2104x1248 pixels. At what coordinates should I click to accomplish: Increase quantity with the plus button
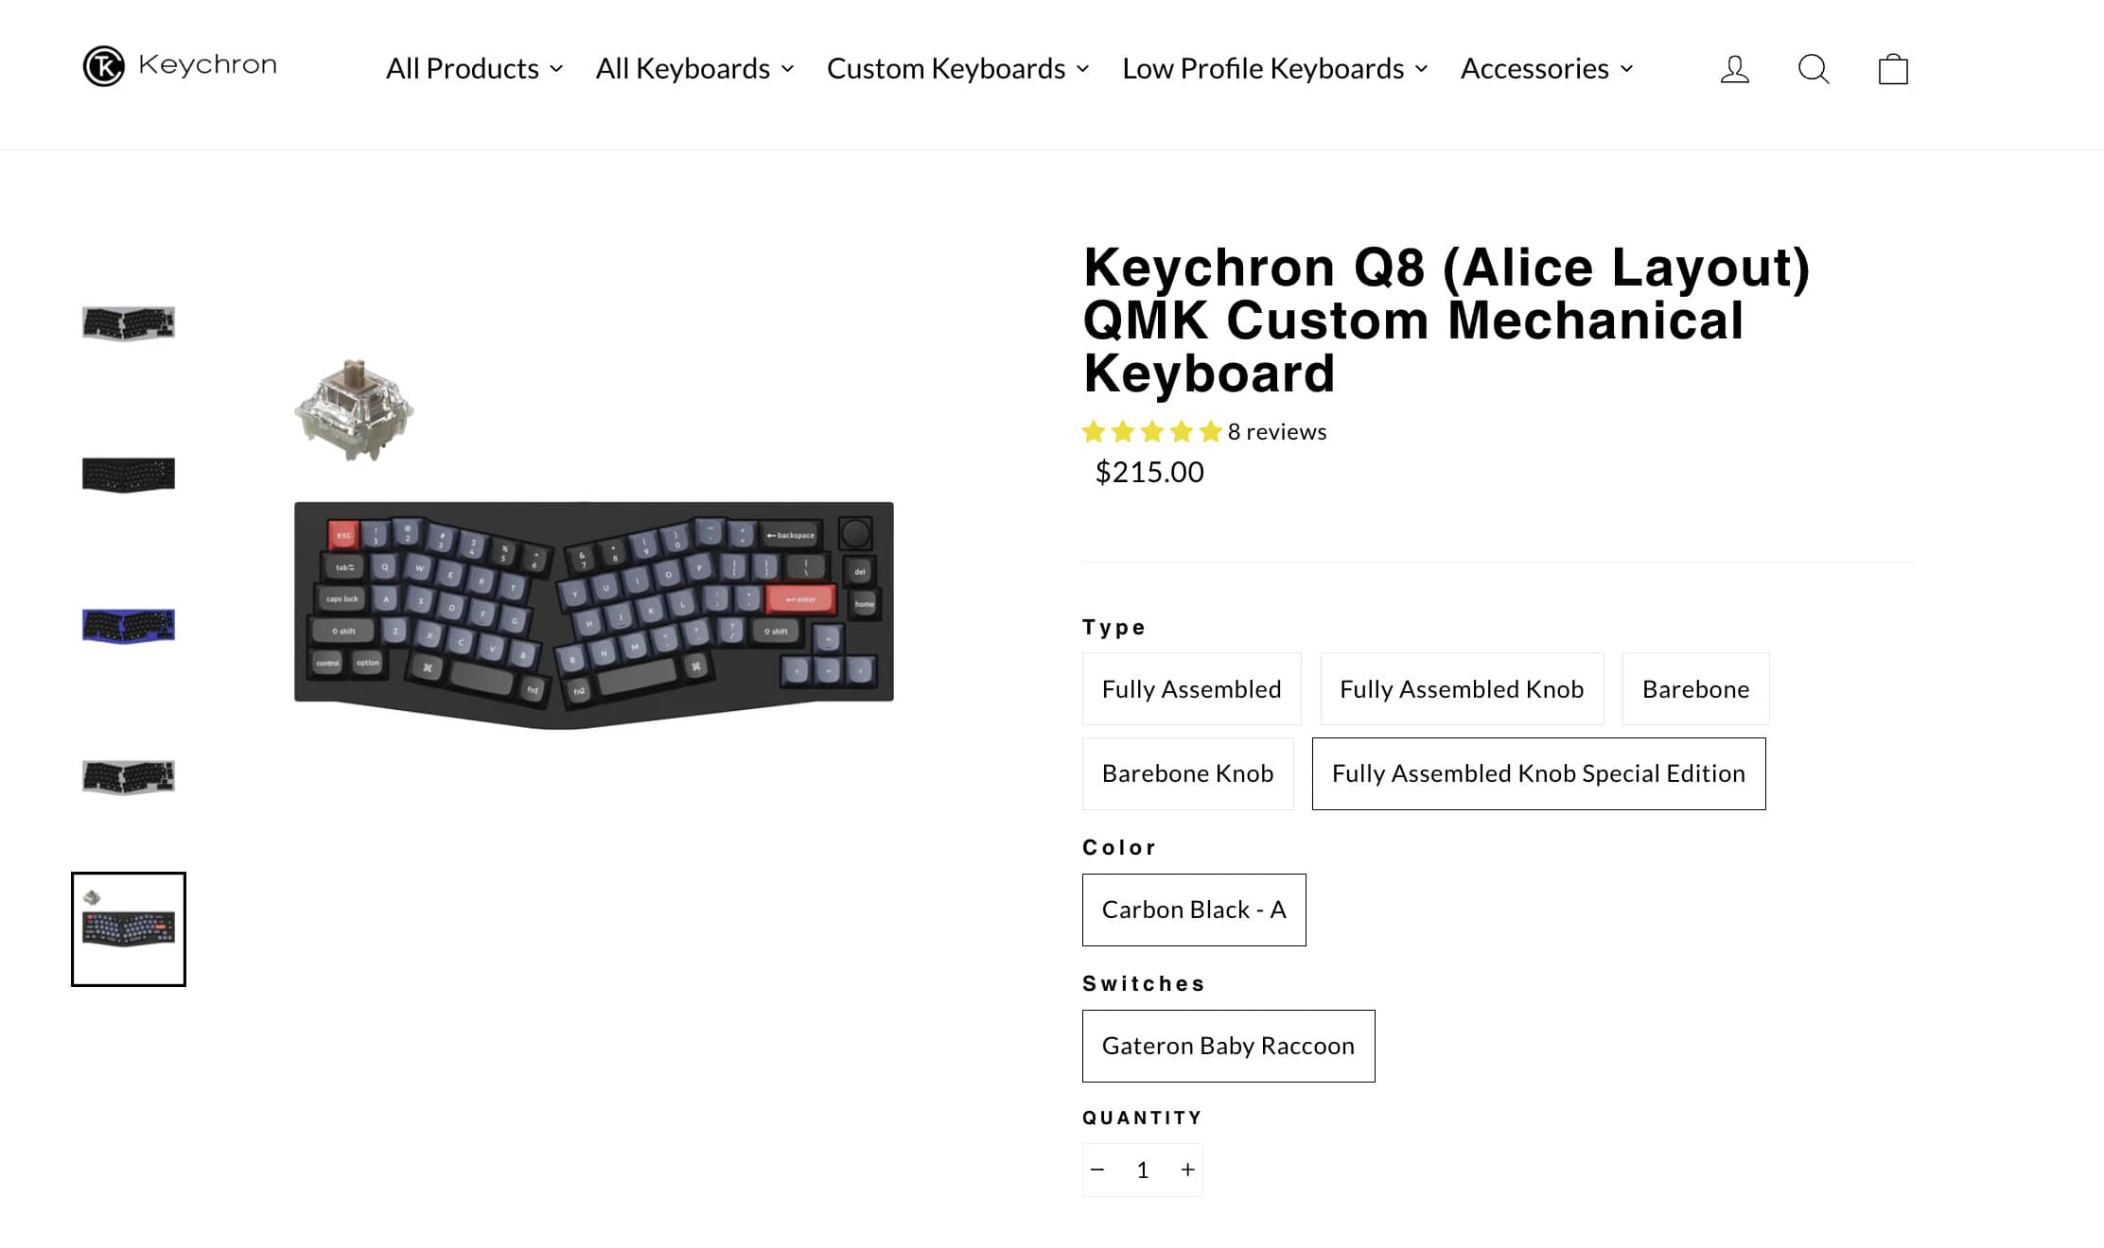(x=1187, y=1170)
